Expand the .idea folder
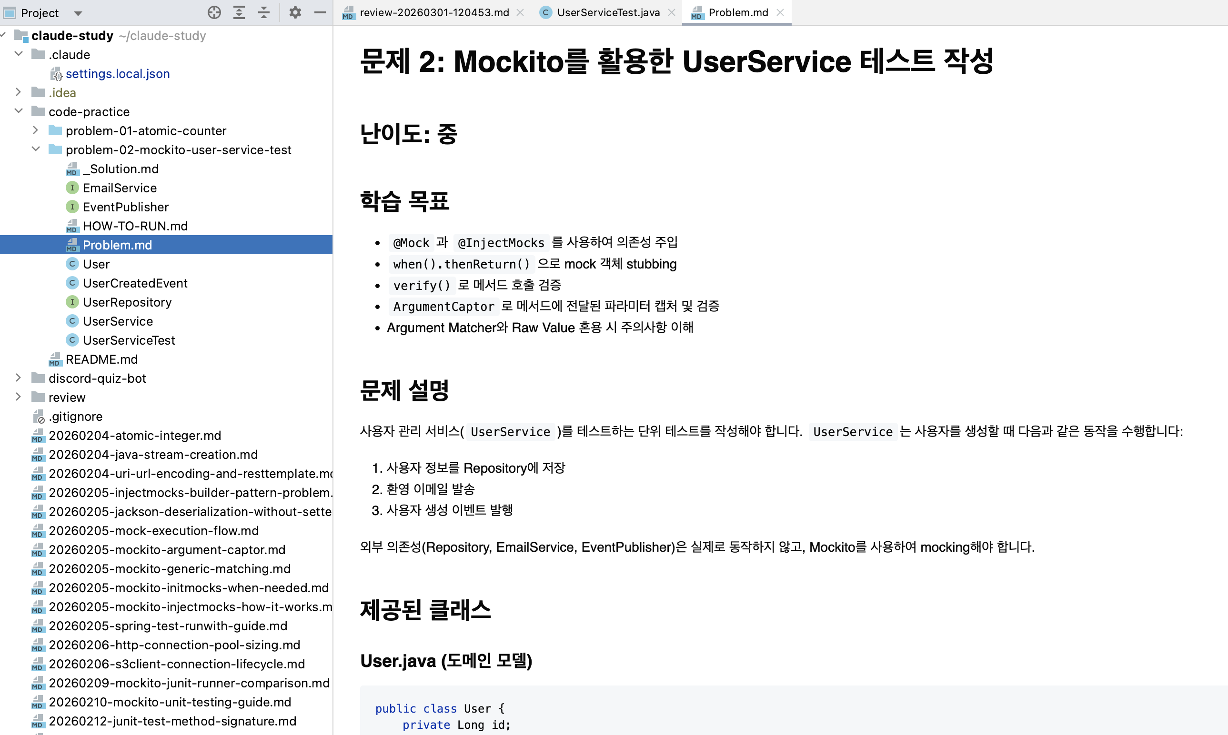This screenshot has height=735, width=1228. click(x=18, y=92)
